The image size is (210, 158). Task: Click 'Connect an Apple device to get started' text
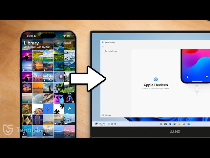(156, 89)
